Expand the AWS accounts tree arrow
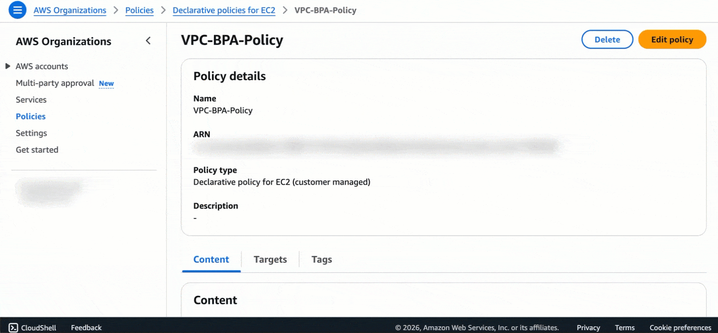This screenshot has height=333, width=718. click(x=8, y=66)
